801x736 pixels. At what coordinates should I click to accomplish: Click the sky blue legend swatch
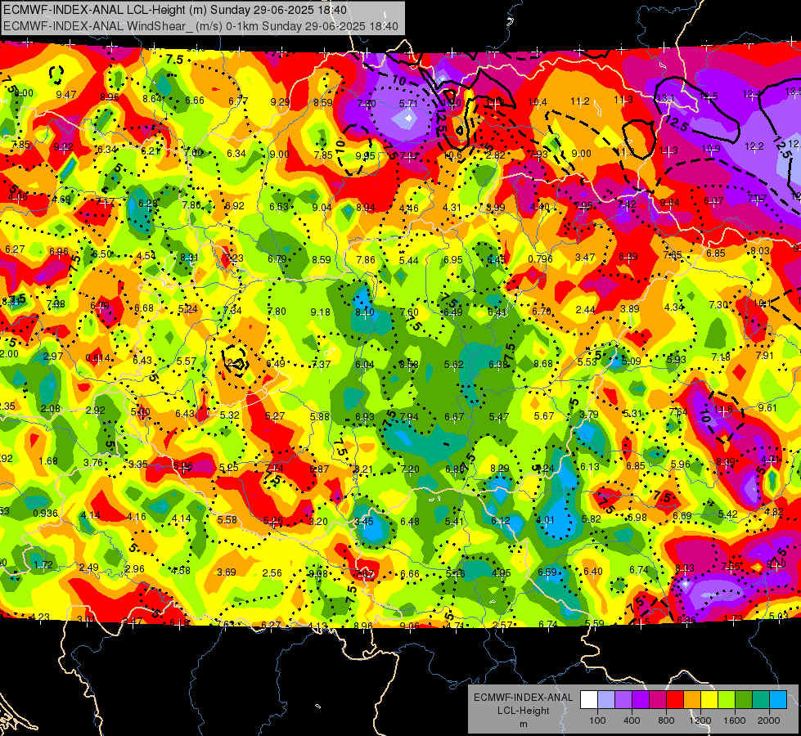(779, 700)
